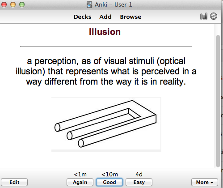Viewport: 223px width, 188px height.
Task: Rate the card as Again
Action: click(80, 182)
